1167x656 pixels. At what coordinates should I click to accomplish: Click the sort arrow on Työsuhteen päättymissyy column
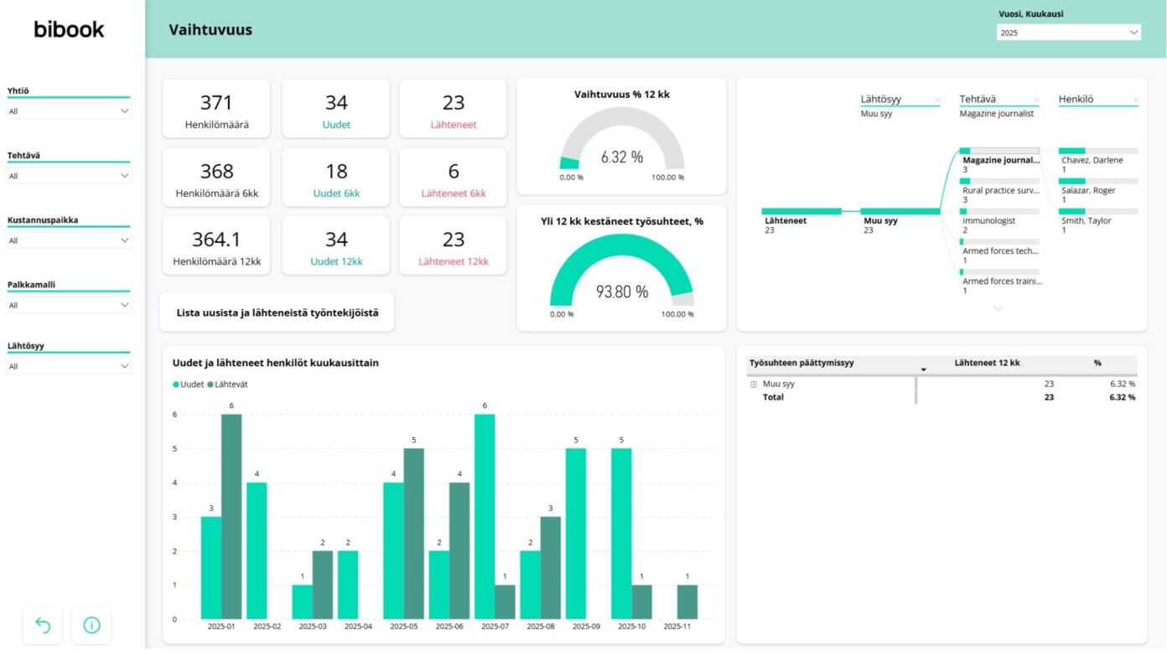(925, 369)
